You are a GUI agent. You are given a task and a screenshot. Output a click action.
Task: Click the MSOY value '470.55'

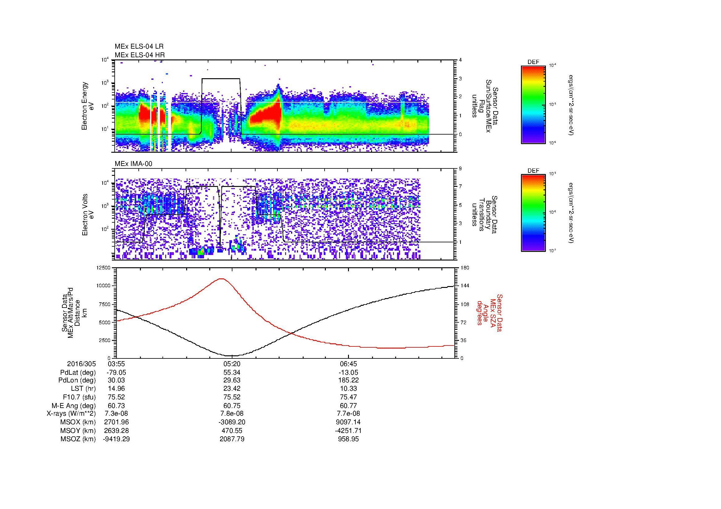click(232, 430)
